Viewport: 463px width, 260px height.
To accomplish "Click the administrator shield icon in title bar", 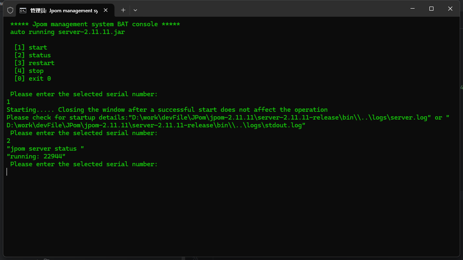I will click(10, 10).
